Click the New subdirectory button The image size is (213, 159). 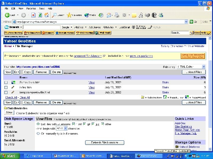9,112
